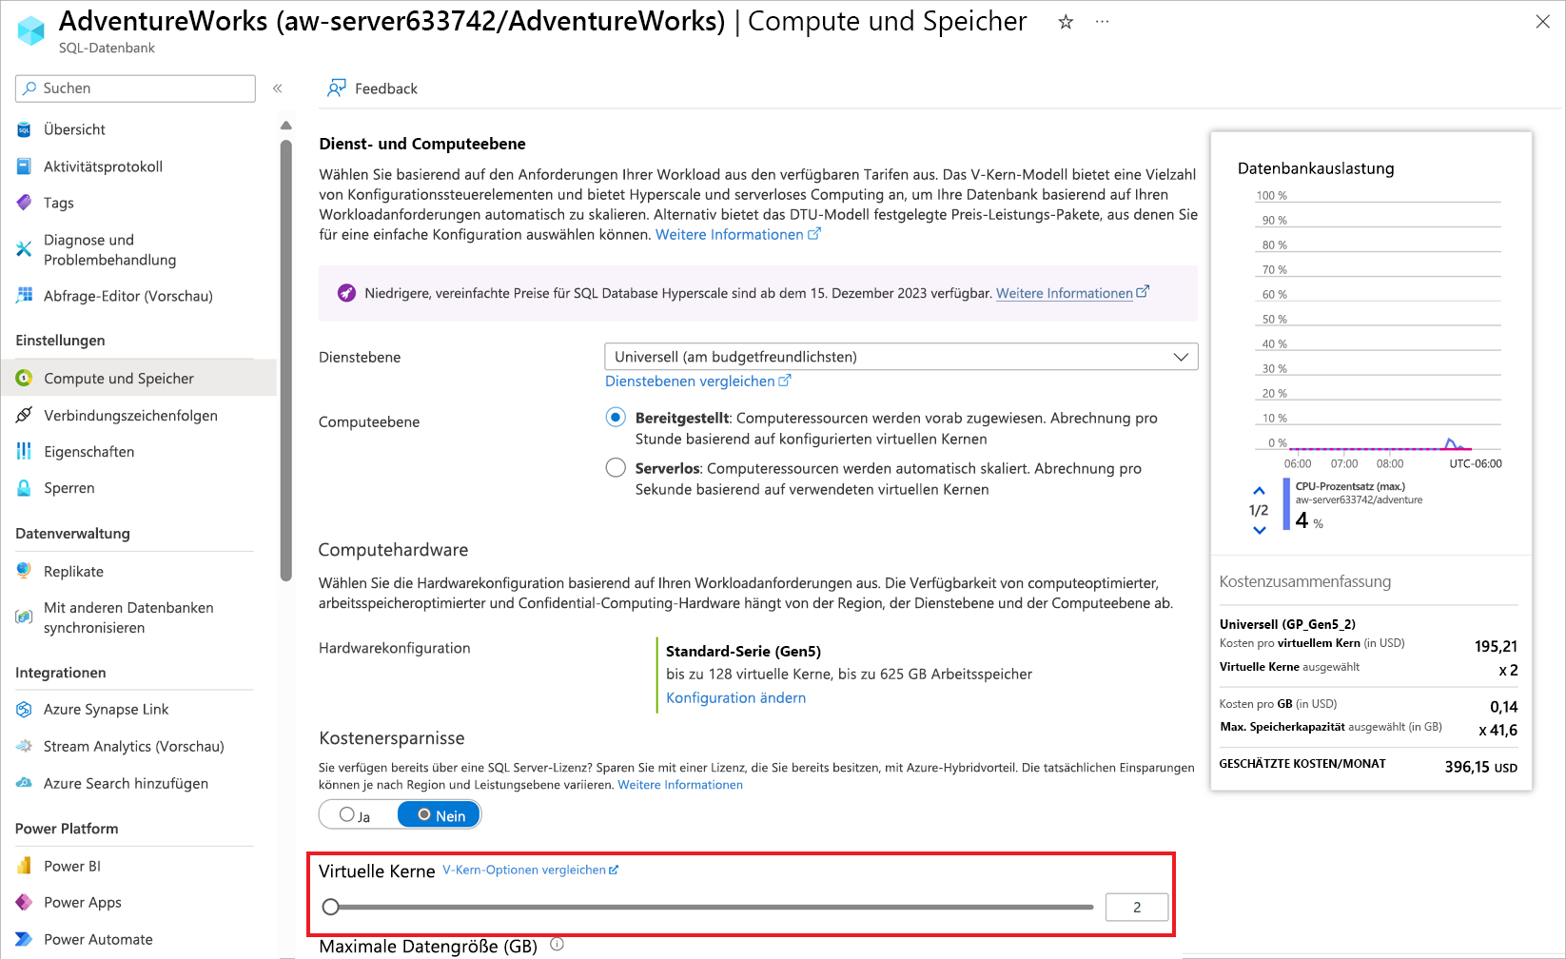Close the Compute und Speicher blade

1542,22
